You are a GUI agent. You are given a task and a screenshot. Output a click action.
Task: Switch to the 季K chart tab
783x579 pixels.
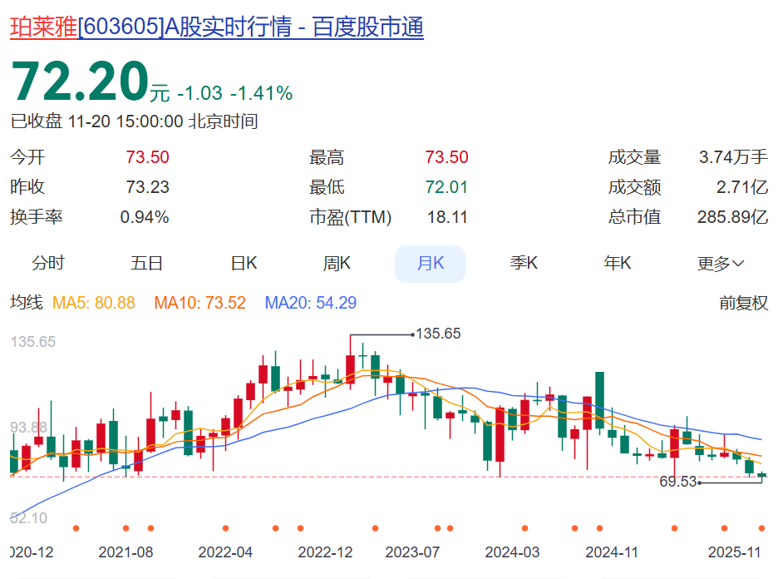[524, 264]
